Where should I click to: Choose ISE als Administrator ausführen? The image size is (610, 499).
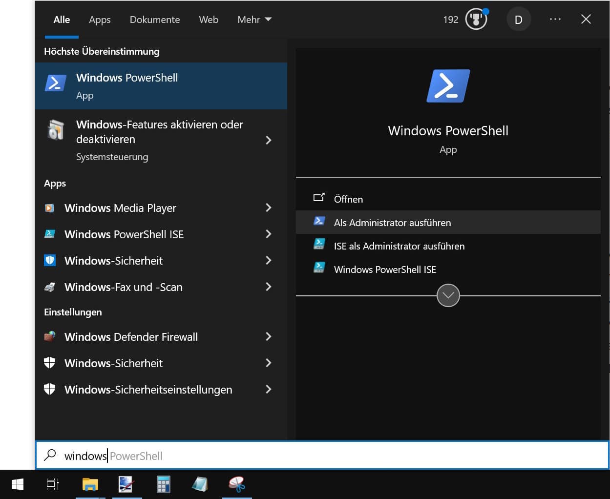[448, 246]
